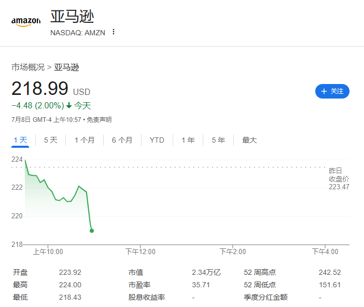Select the YTD chart tab
The image size is (364, 307).
pos(157,140)
